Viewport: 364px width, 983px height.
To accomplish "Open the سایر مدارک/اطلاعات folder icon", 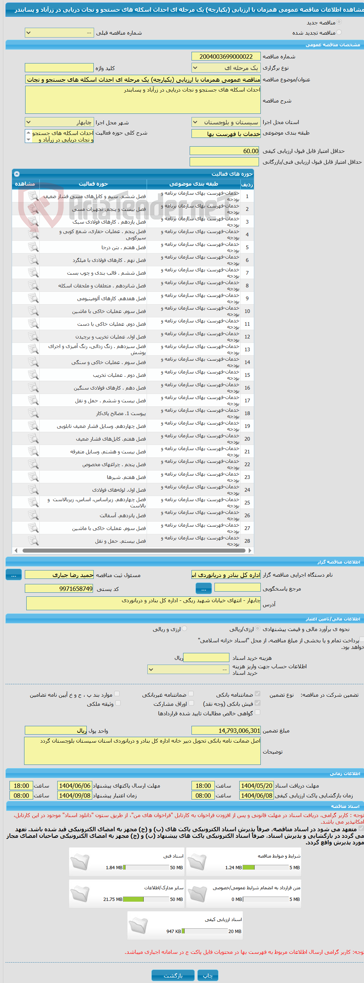I will click(80, 894).
